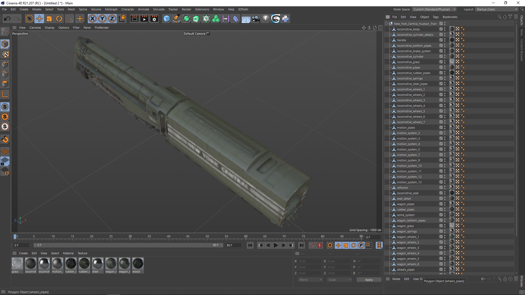Screen dimensions: 525x295
Task: Click the Python script icon
Action: (285, 19)
